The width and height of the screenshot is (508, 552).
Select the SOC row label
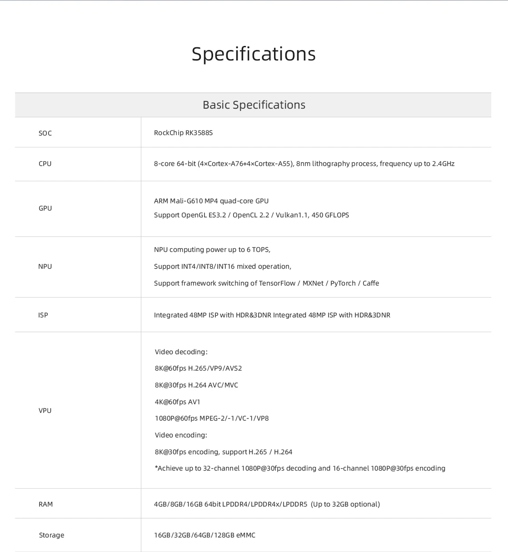click(45, 133)
